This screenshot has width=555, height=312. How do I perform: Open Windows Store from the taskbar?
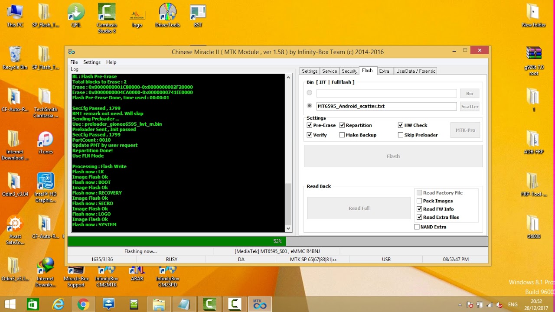(x=33, y=305)
